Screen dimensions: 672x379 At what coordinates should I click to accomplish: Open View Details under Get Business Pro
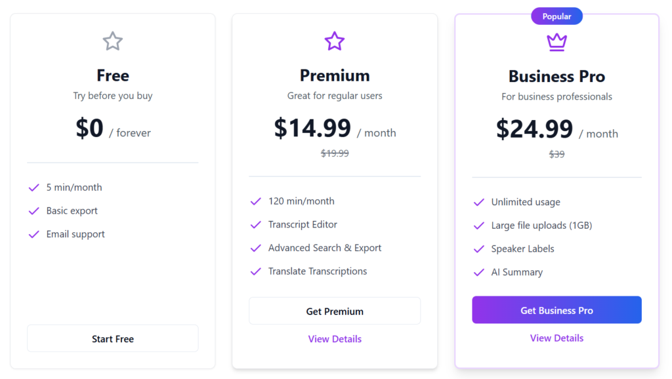[556, 338]
